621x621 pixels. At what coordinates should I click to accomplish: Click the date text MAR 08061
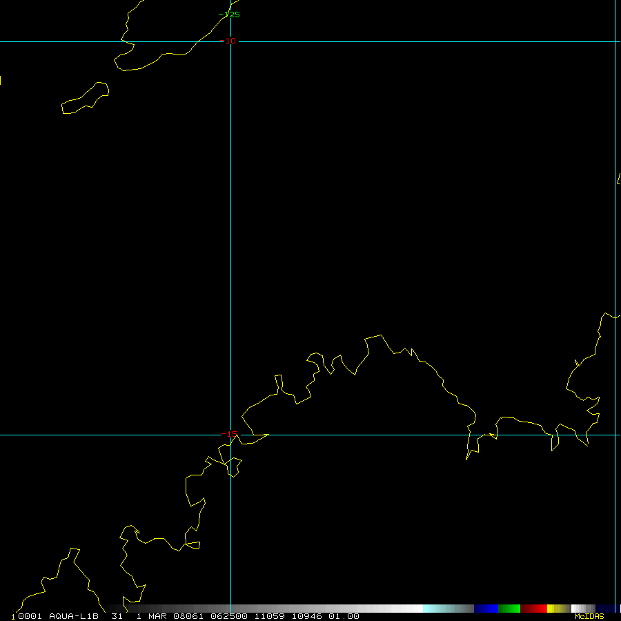[x=172, y=616]
